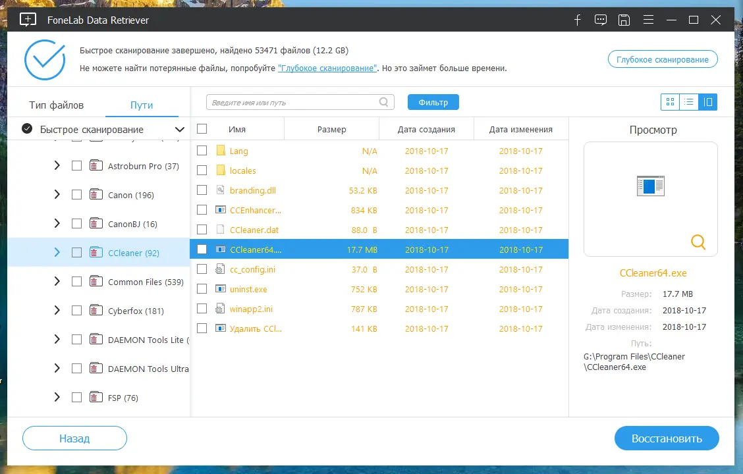
Task: Expand the Canon folder node
Action: click(x=57, y=195)
